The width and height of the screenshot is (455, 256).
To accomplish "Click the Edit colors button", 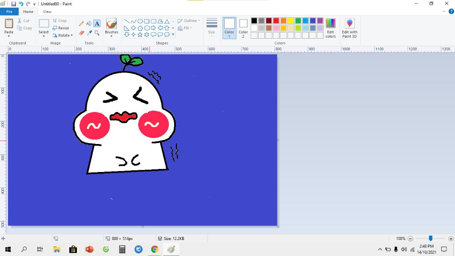I will pyautogui.click(x=331, y=28).
